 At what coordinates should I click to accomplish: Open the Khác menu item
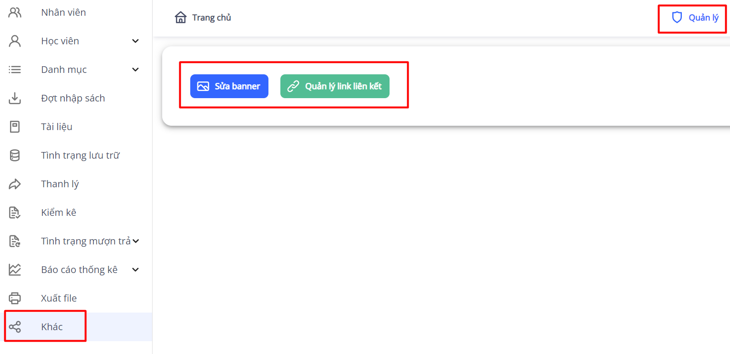52,327
